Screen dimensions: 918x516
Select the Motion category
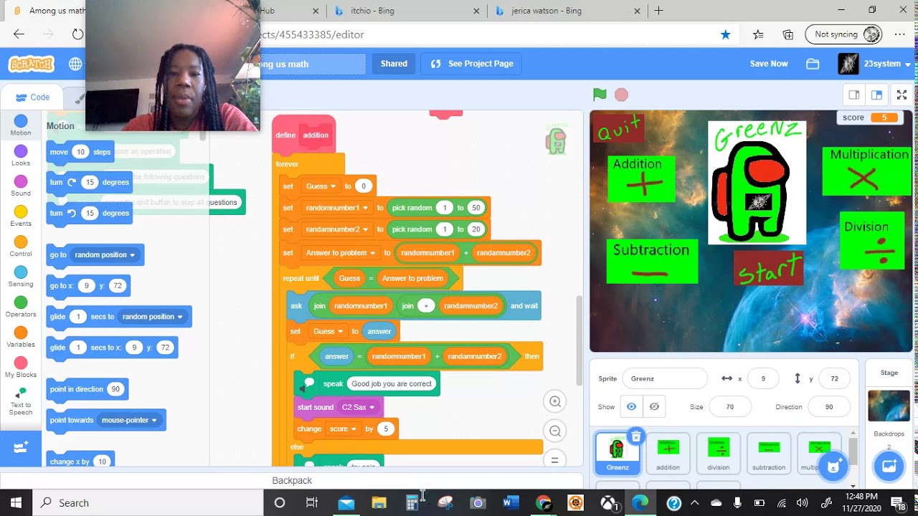click(x=21, y=125)
